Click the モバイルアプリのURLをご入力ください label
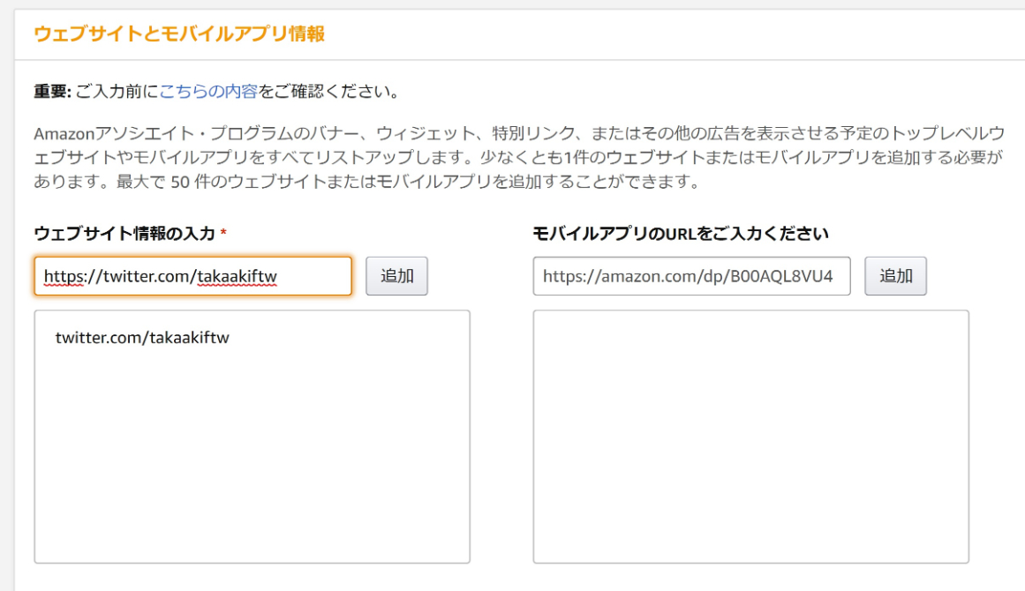This screenshot has width=1025, height=591. click(681, 233)
